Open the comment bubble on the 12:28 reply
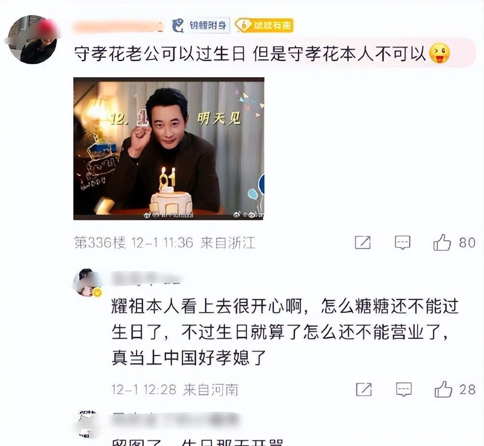Viewport: 484px width, 446px height. coord(404,390)
